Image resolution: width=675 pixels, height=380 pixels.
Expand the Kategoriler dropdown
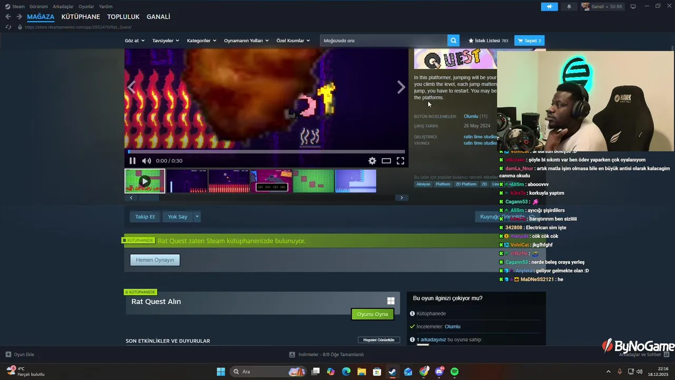tap(201, 41)
